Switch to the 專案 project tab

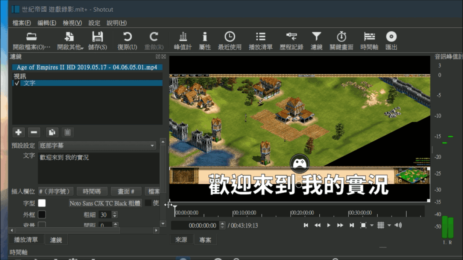205,240
